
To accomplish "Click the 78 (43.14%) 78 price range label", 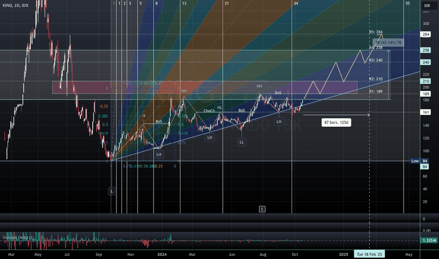I will click(x=388, y=42).
